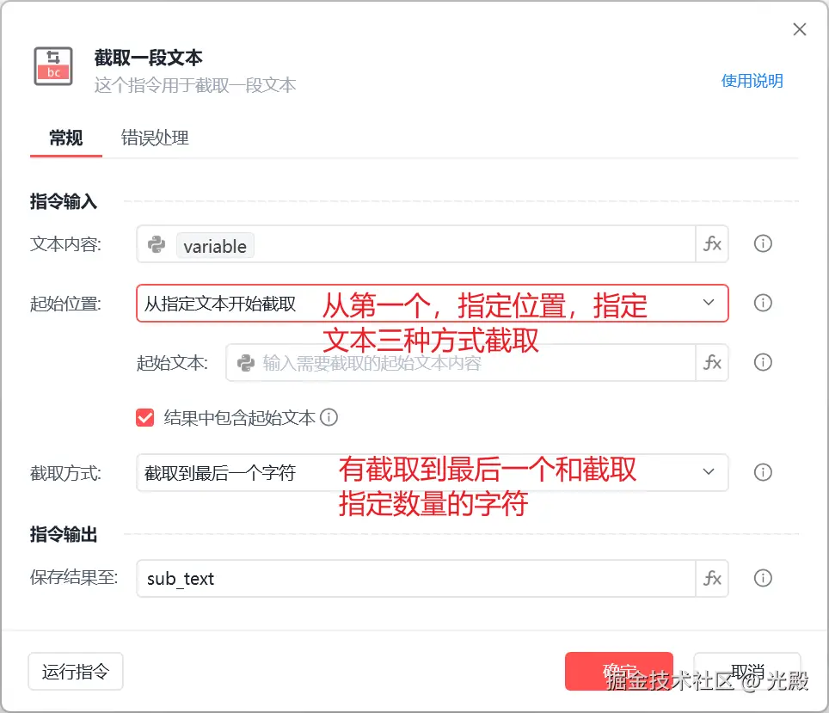The height and width of the screenshot is (713, 829).
Task: Click the 运行指令 button
Action: (76, 671)
